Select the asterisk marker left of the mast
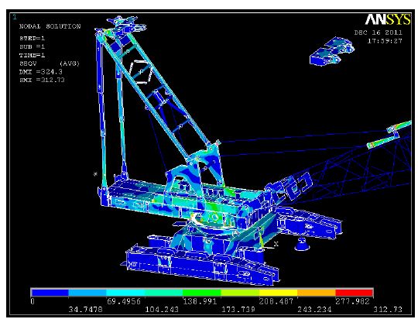This screenshot has width=418, height=319. click(x=95, y=174)
